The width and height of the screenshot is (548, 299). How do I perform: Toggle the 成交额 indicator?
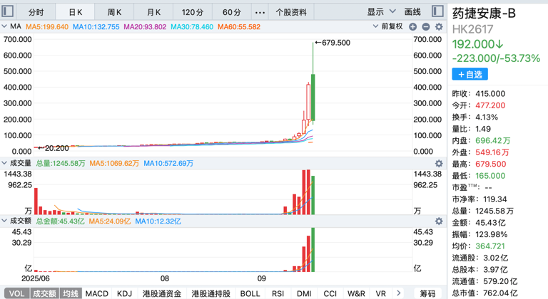(x=44, y=293)
